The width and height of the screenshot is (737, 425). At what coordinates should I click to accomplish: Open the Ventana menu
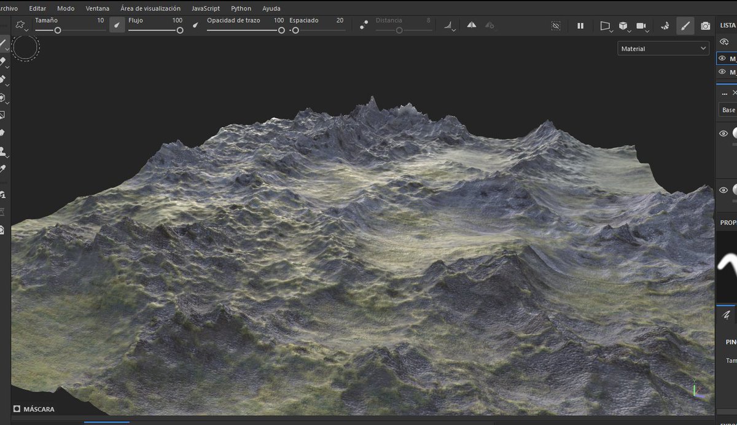97,9
